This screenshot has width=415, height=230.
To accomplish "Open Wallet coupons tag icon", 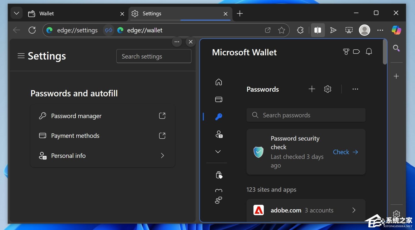I will point(356,52).
